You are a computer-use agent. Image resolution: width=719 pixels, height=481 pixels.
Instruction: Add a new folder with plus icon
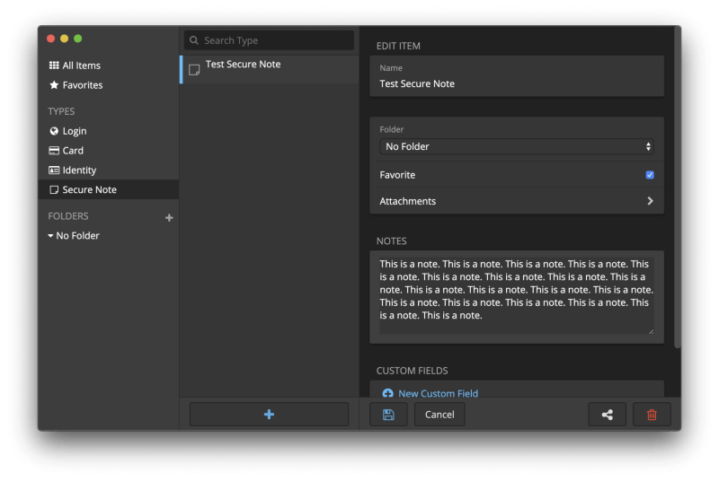point(169,218)
